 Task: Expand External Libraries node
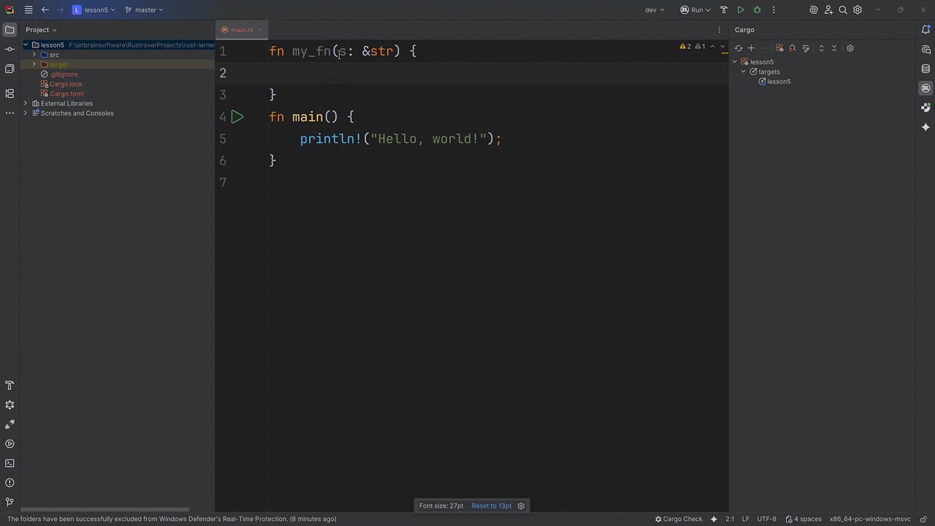coord(26,104)
